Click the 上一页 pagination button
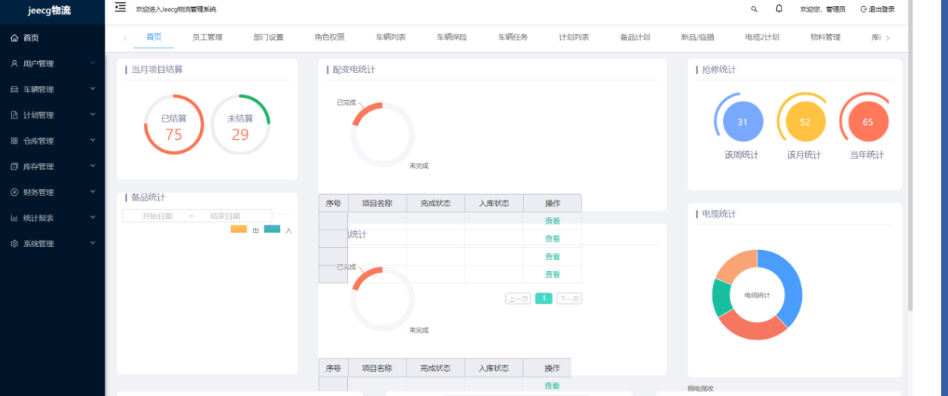 518,299
